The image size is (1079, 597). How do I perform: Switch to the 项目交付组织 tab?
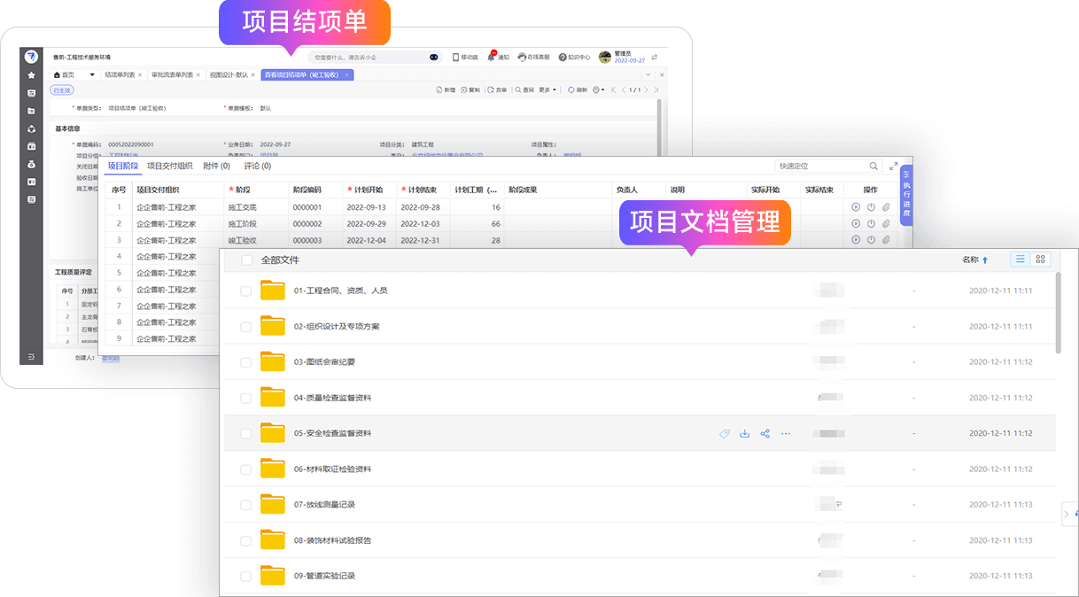[169, 166]
